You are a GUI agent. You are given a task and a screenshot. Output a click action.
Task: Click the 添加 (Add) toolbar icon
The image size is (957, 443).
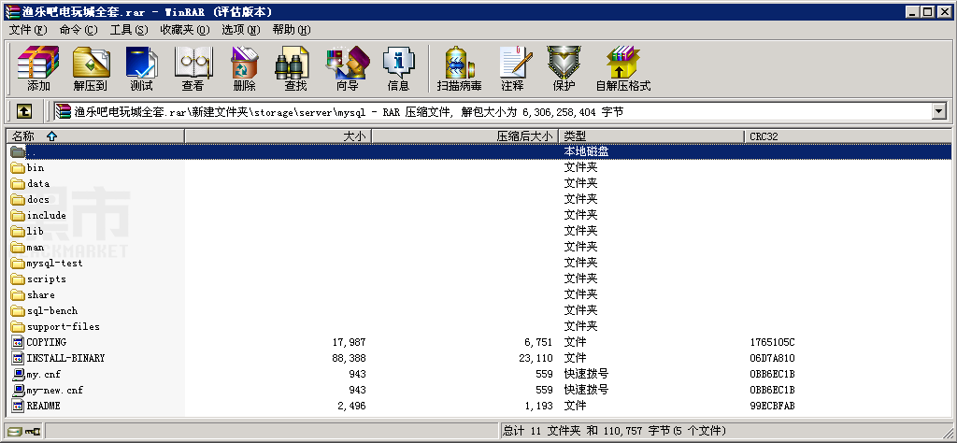(38, 62)
